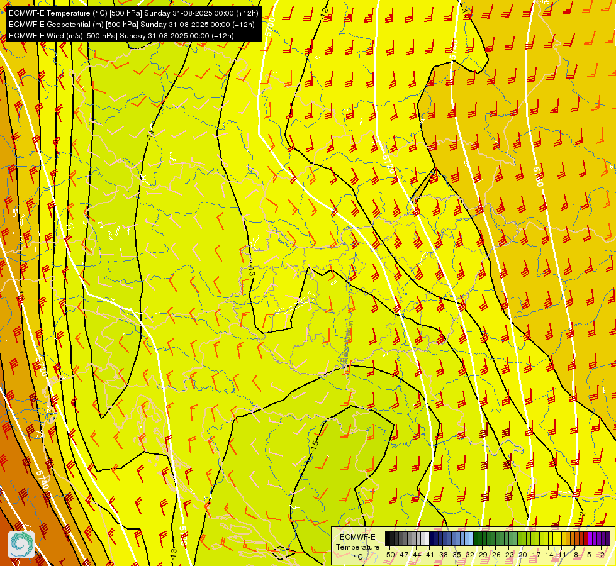Click the -17 legend value
This screenshot has height=566, width=616.
[535, 555]
